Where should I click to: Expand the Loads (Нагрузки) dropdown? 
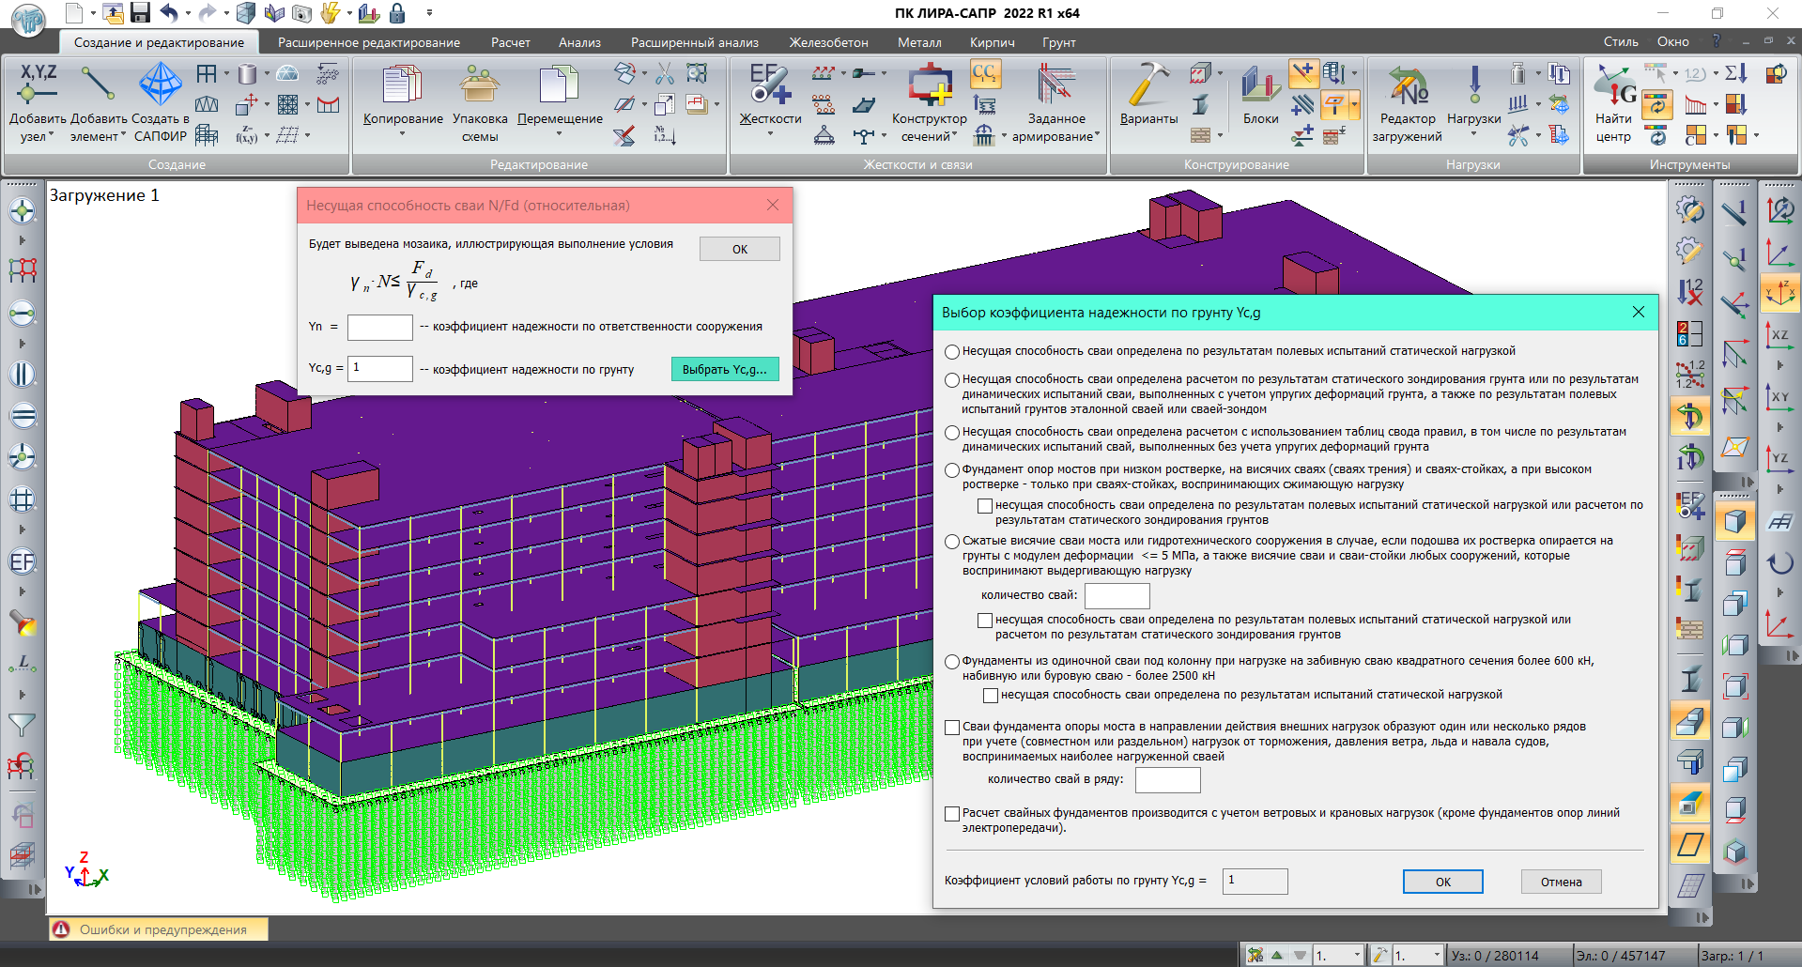point(1473,135)
